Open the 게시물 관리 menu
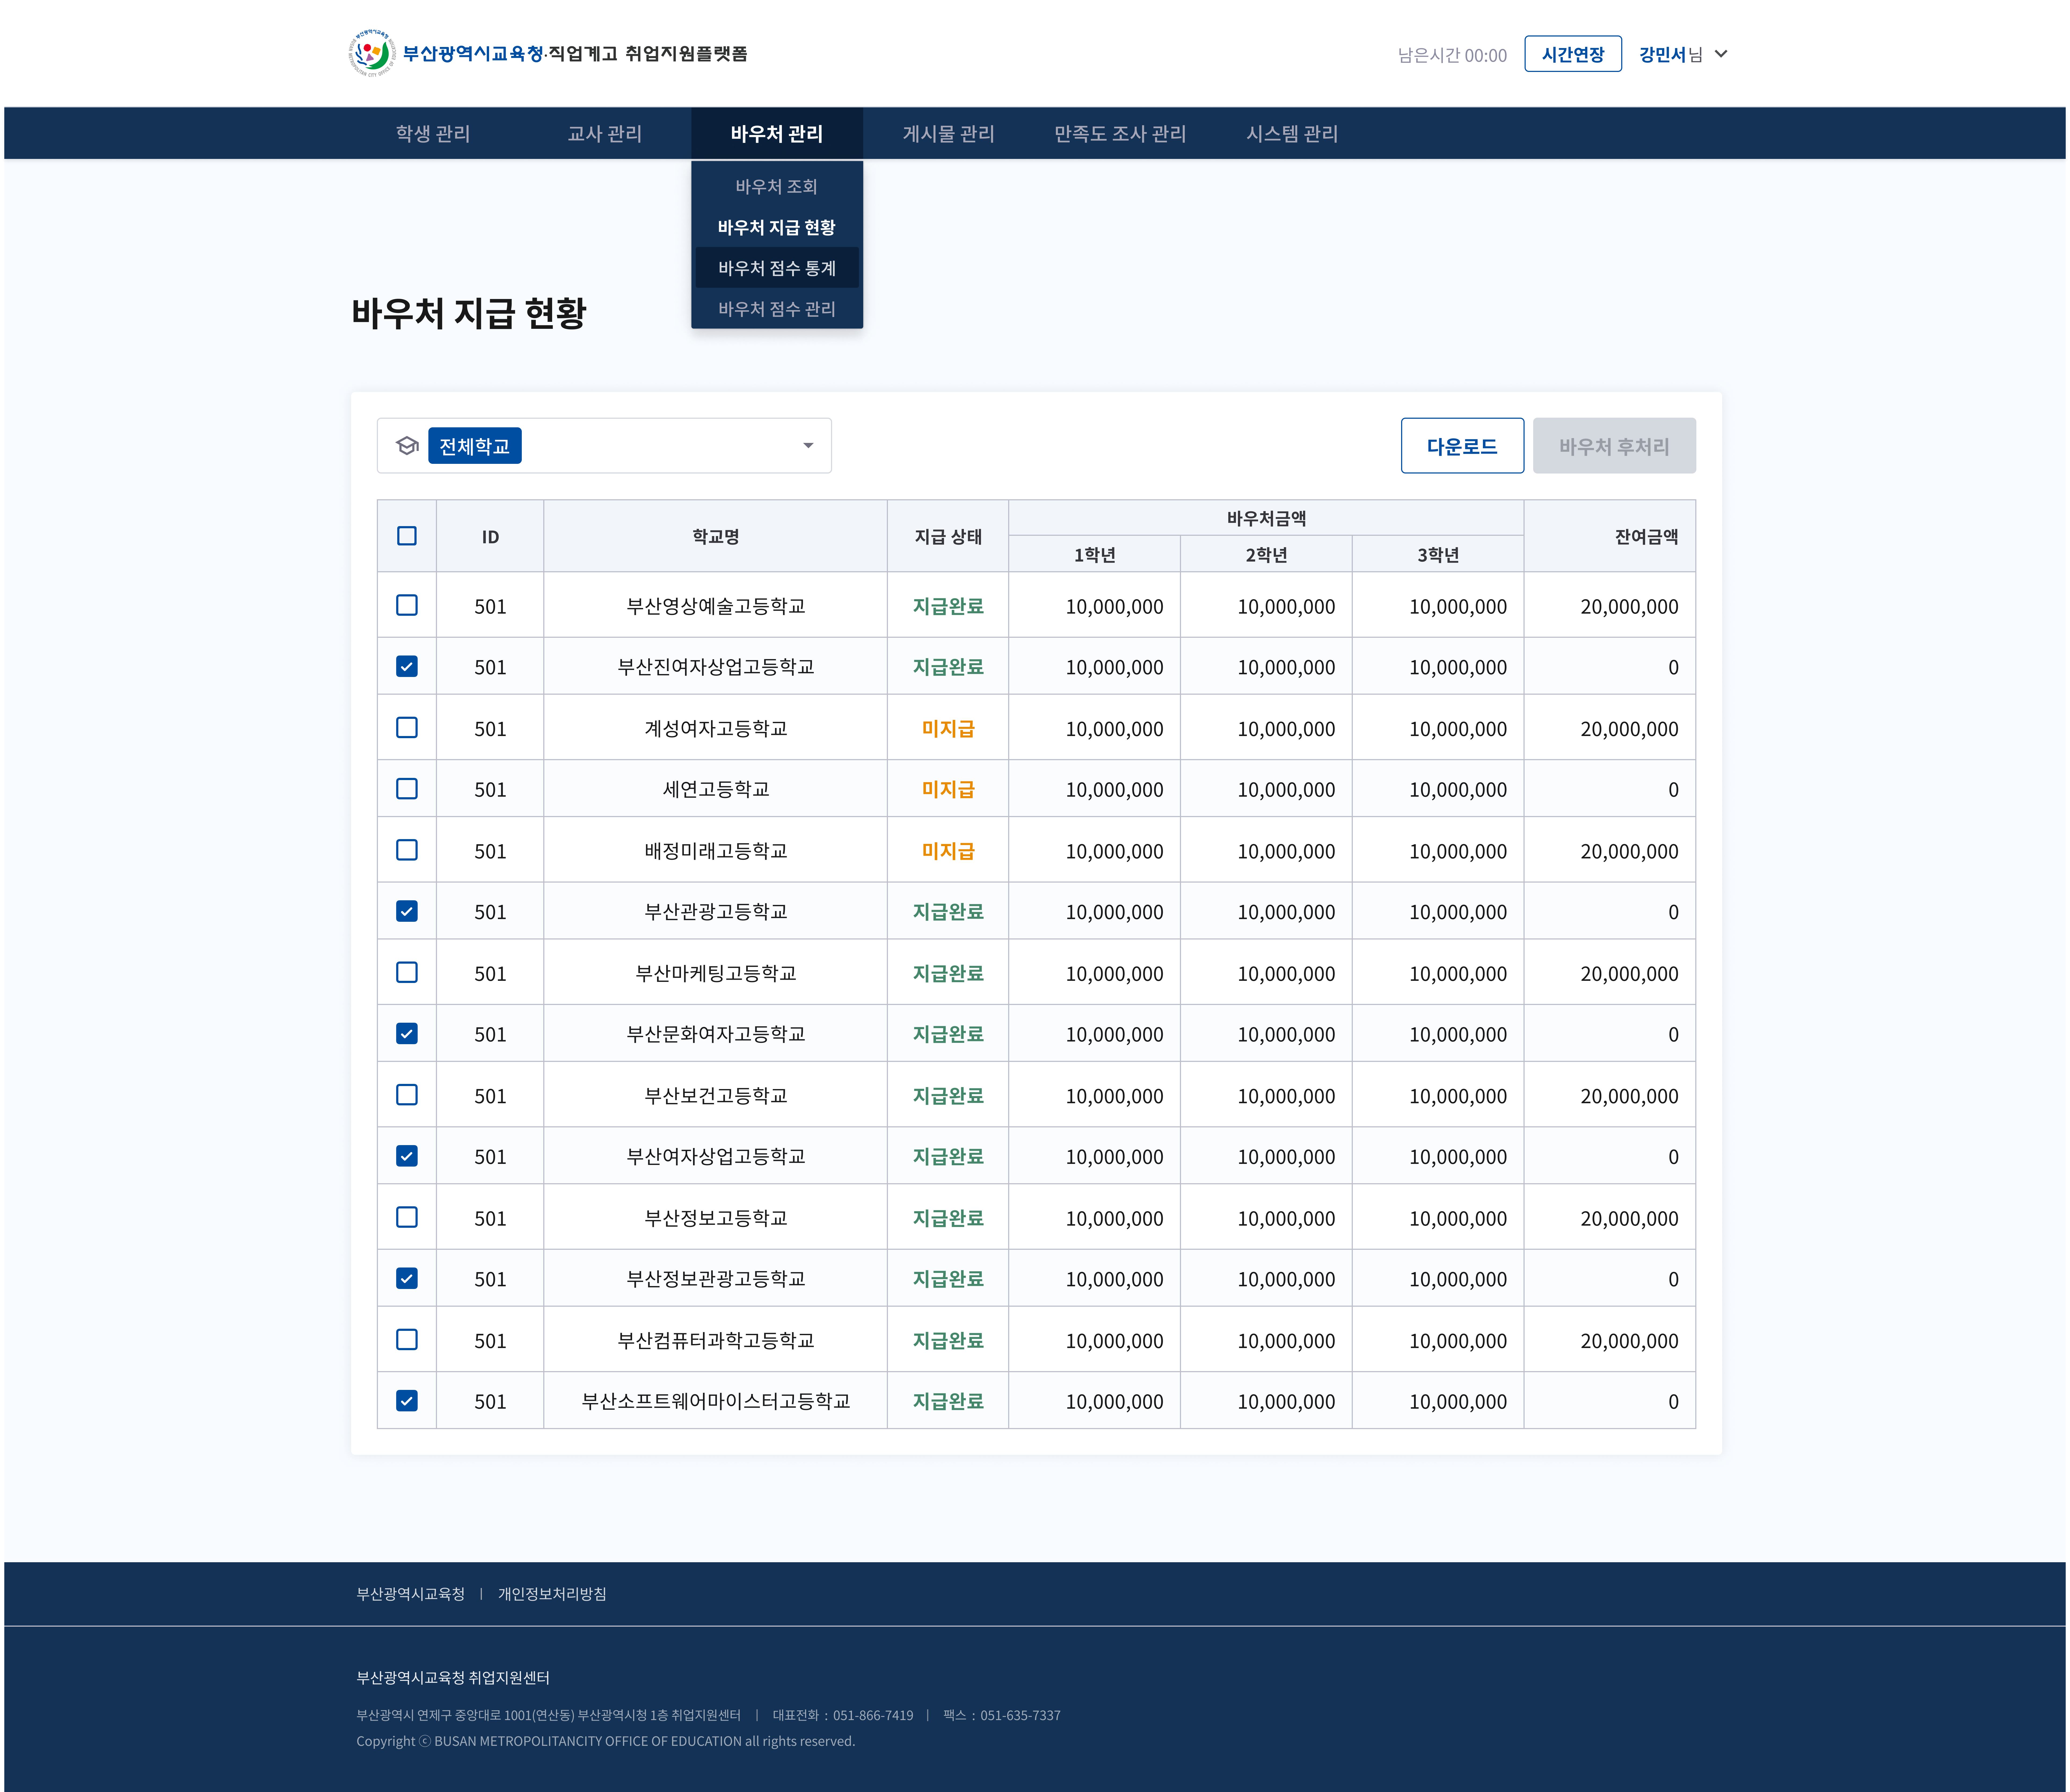This screenshot has width=2070, height=1792. point(949,133)
